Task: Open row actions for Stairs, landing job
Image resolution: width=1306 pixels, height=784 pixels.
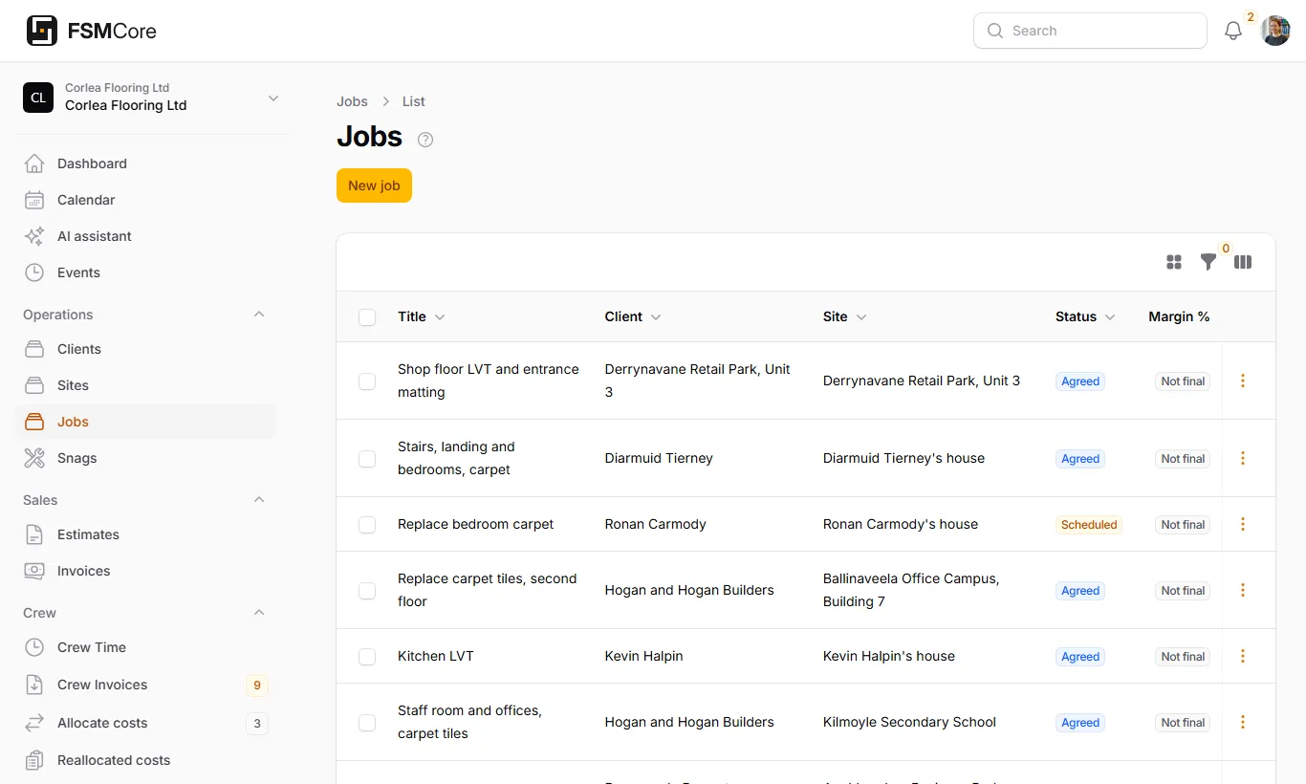Action: point(1243,458)
